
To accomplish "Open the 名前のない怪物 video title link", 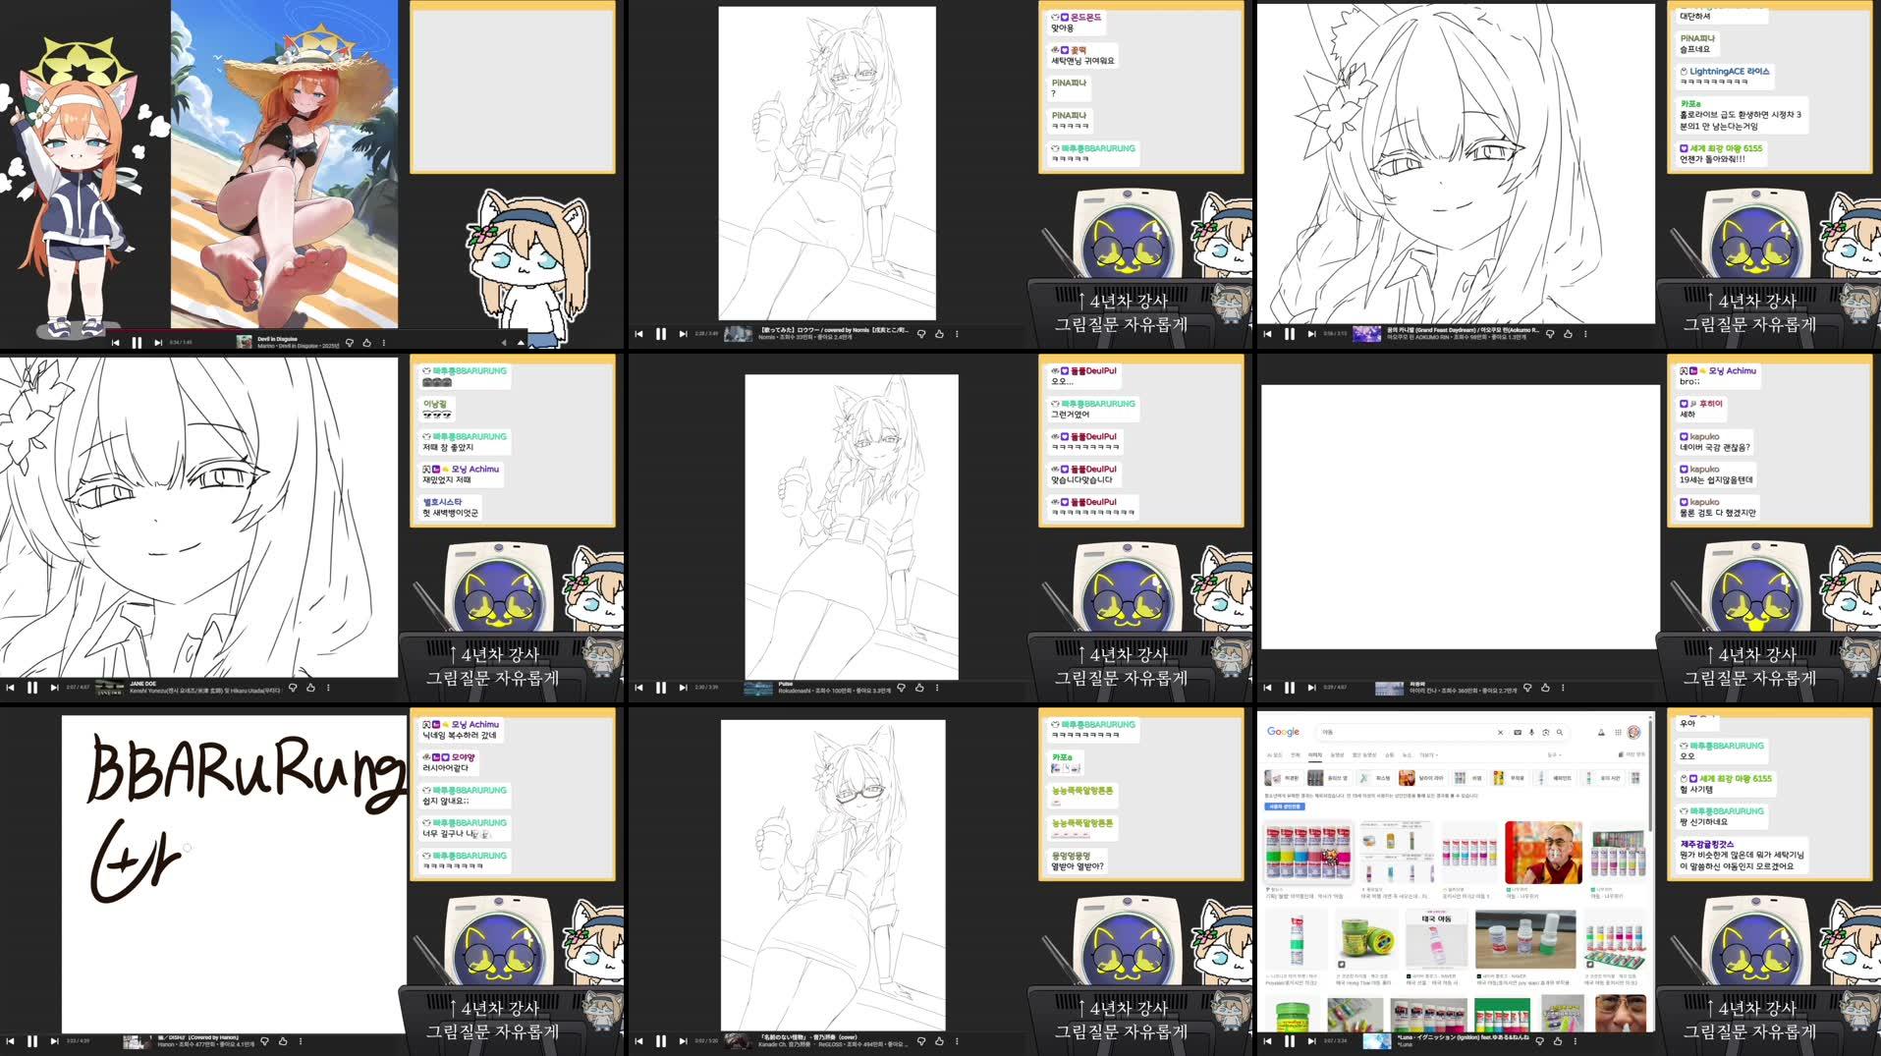I will click(808, 1036).
